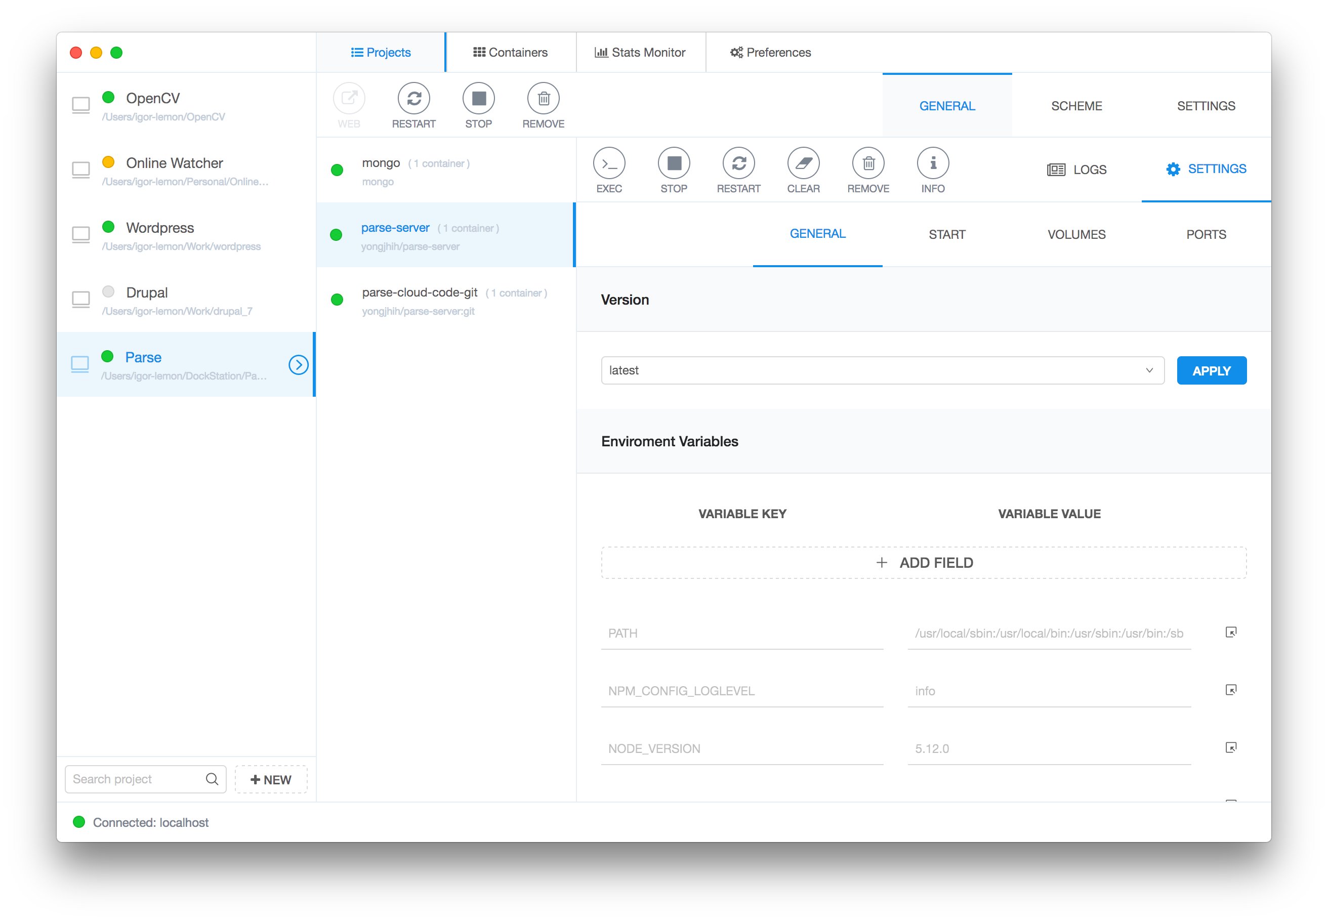Open the version dropdown showing latest
This screenshot has height=923, width=1328.
[x=882, y=370]
